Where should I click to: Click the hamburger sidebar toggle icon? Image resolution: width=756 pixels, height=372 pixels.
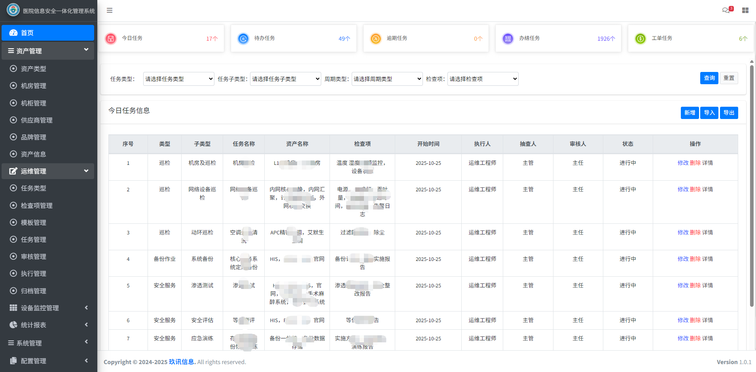pyautogui.click(x=110, y=10)
